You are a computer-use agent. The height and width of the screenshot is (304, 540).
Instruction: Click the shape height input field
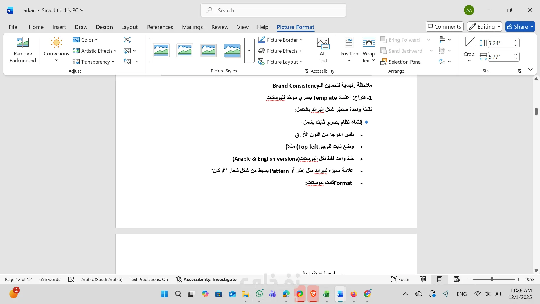[500, 43]
